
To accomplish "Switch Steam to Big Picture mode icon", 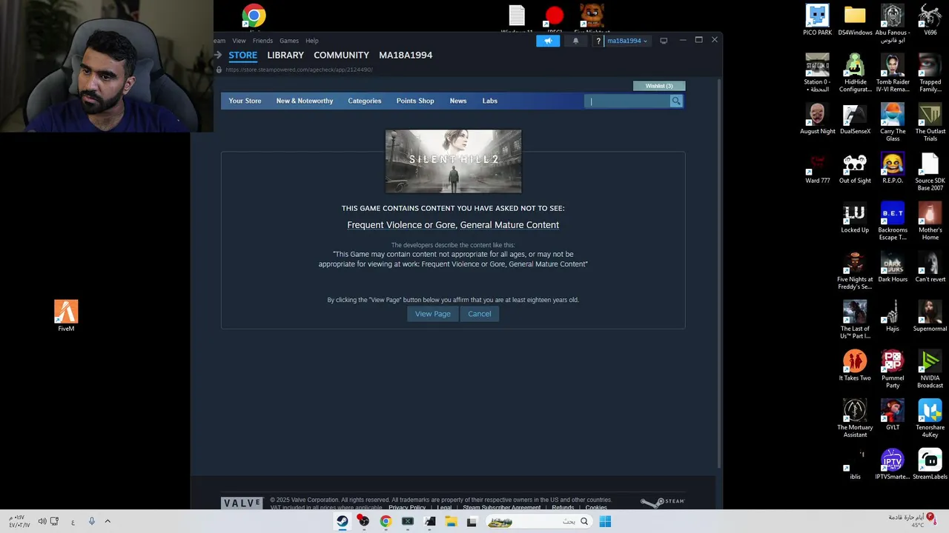I will [664, 41].
